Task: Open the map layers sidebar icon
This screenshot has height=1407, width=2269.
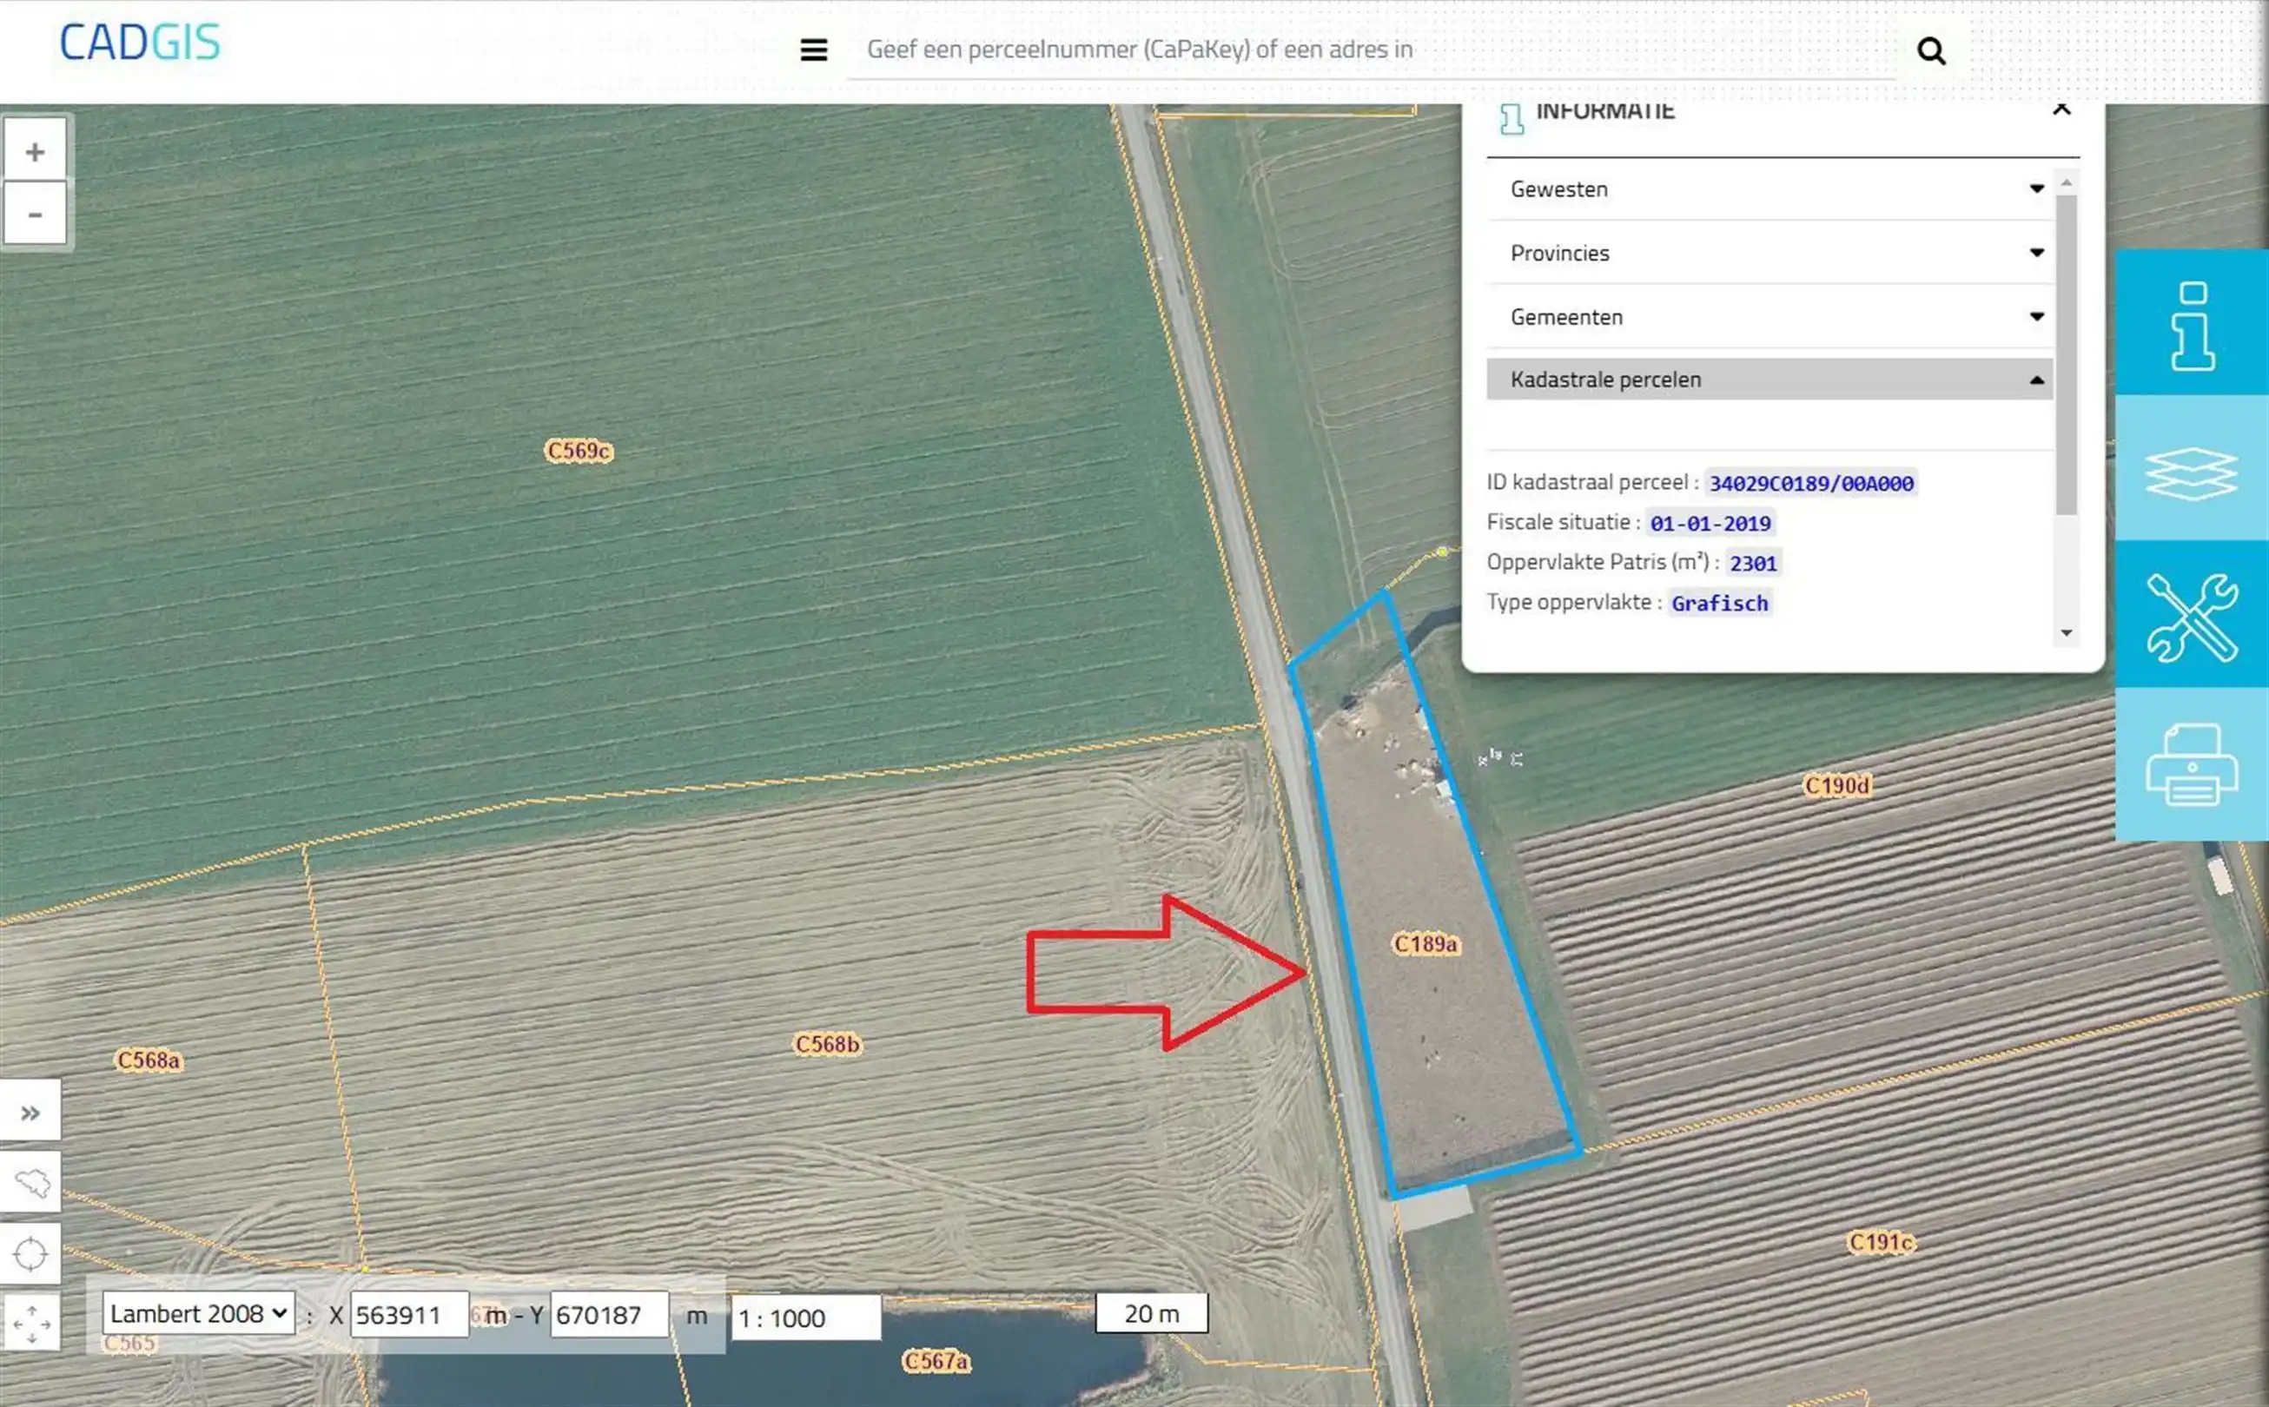Action: 2192,472
